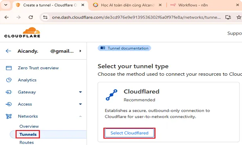Click the Tunnel documentation book icon
This screenshot has width=242, height=145.
pyautogui.click(x=102, y=48)
